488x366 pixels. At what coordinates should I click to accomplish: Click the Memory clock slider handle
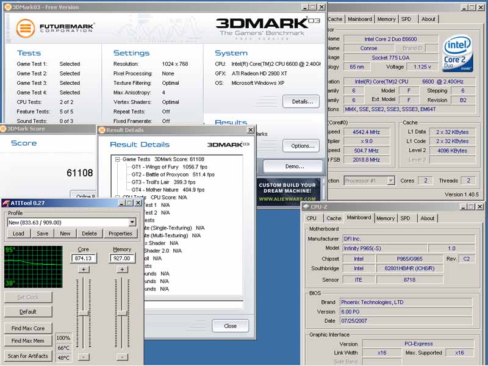pos(122,314)
